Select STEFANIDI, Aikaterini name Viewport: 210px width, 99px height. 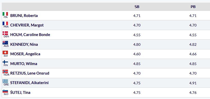point(30,83)
